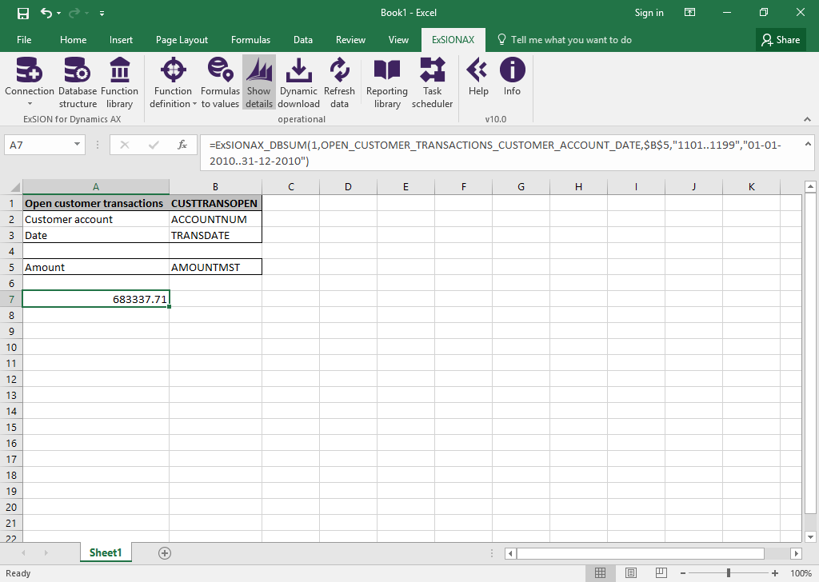Select the Sheet1 tab

point(106,552)
